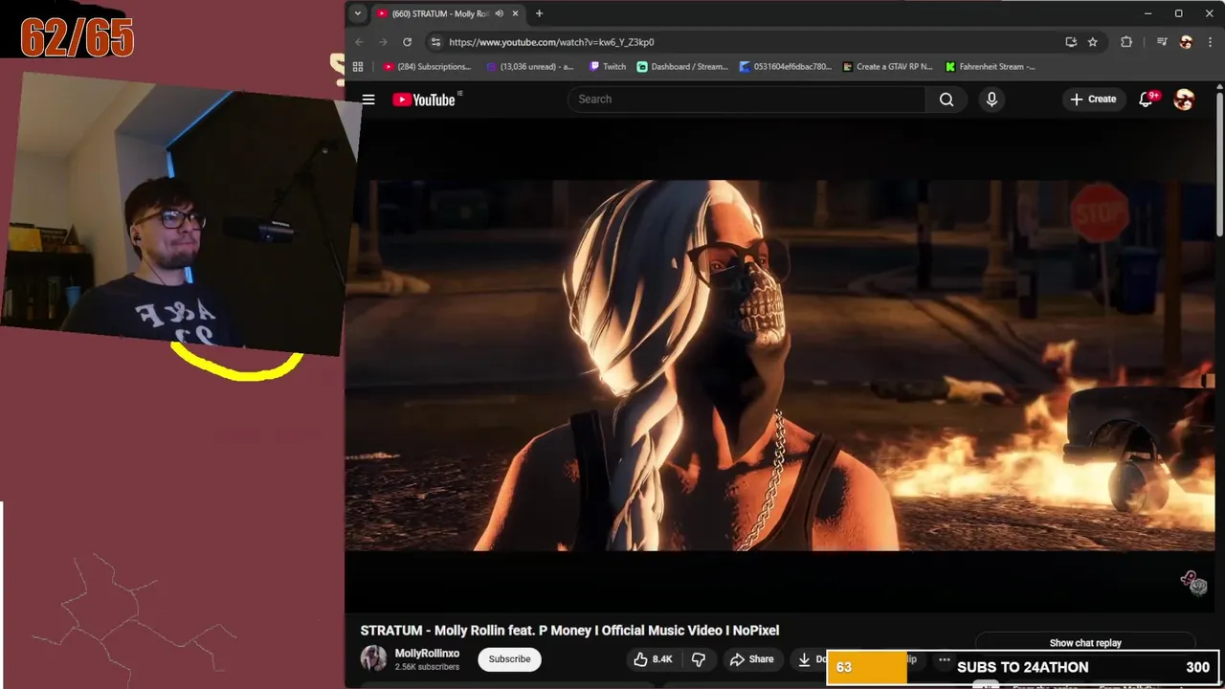The height and width of the screenshot is (689, 1225).
Task: Open the (284) Subscriptions bookmark
Action: coord(427,67)
